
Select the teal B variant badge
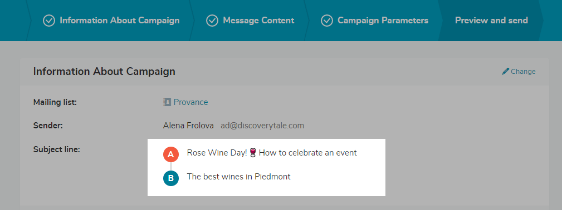point(171,178)
